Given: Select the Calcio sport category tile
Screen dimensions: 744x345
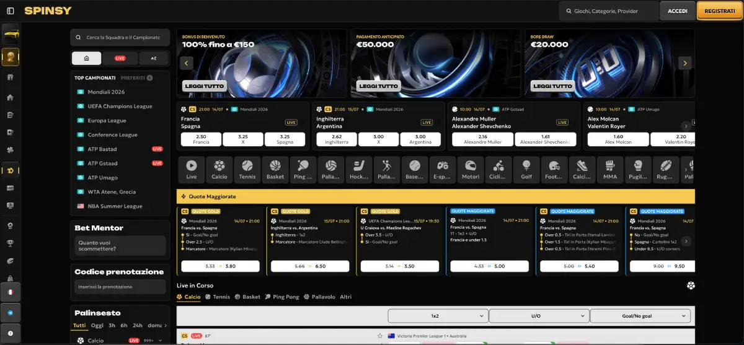Looking at the screenshot, I should [219, 169].
